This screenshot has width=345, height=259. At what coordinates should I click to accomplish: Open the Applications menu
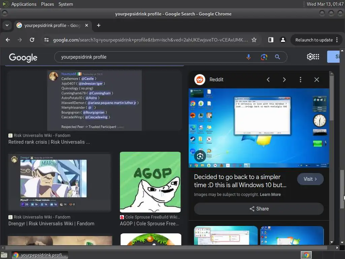[x=24, y=4]
